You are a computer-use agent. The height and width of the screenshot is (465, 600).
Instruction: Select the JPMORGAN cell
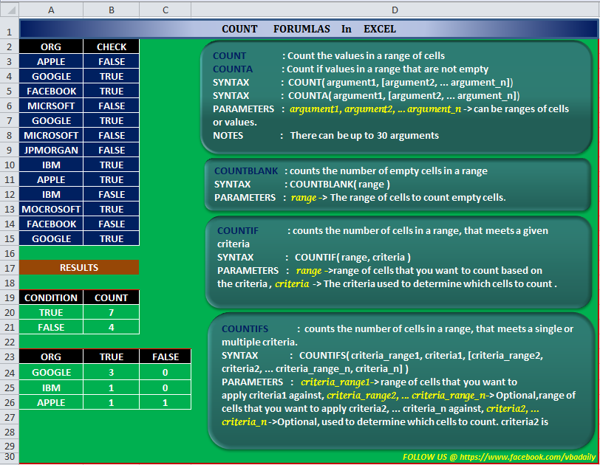[x=51, y=150]
